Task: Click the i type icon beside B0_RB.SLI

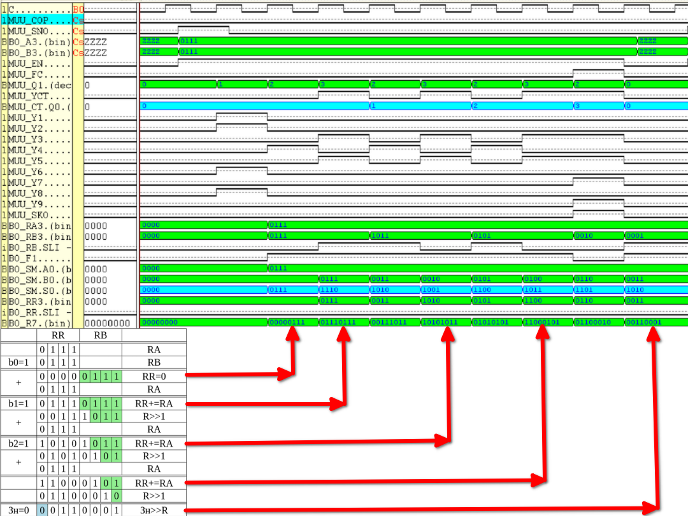Action: (5, 248)
